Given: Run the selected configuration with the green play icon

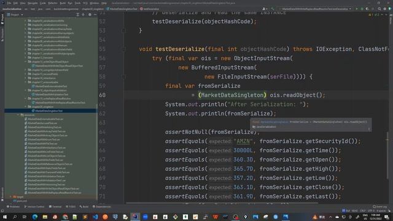Looking at the screenshot, I should tap(356, 9).
